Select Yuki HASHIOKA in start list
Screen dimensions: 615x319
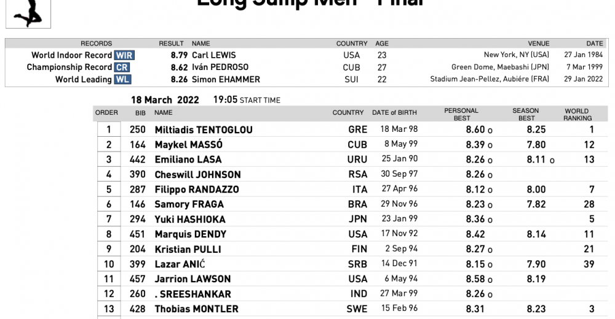coord(190,220)
